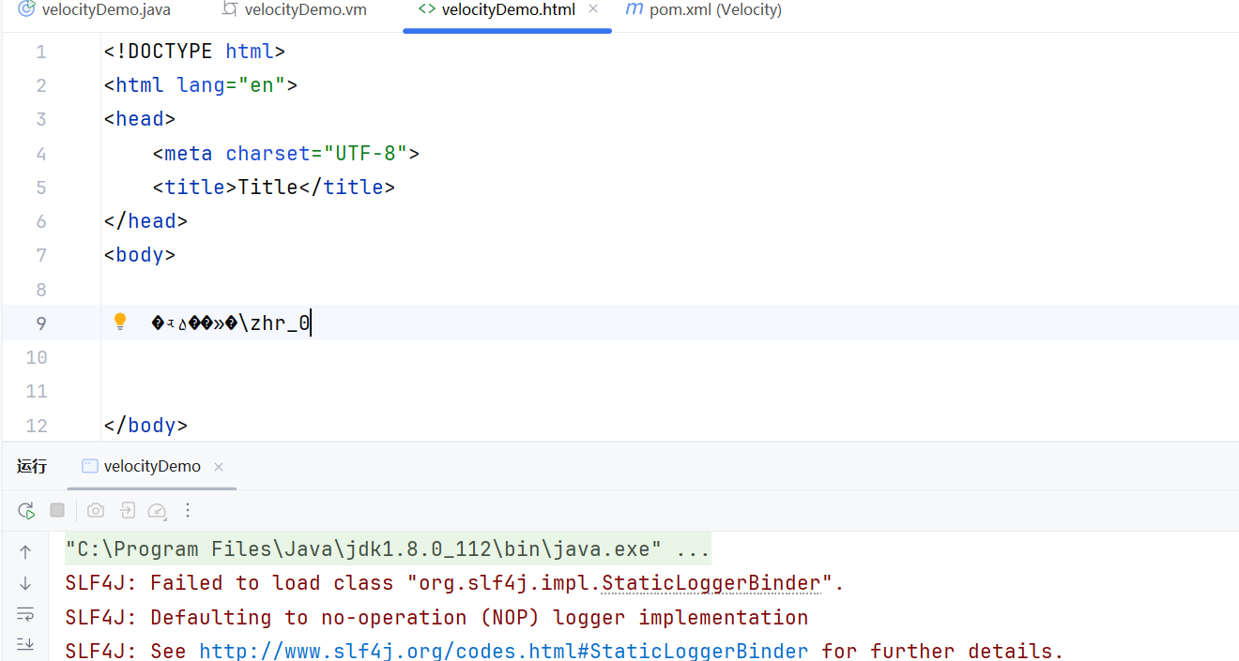
Task: Click the yellow light bulb on line 9
Action: 120,323
